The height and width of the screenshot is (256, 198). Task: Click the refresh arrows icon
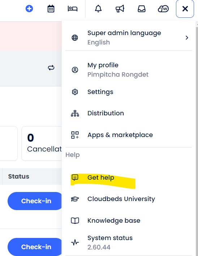(x=51, y=68)
